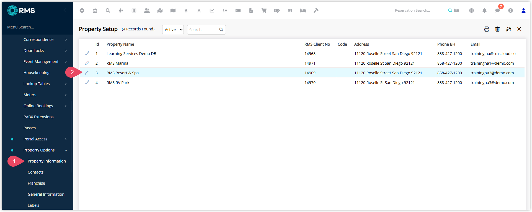The image size is (532, 212).
Task: Open General Information in sidebar
Action: (x=46, y=194)
